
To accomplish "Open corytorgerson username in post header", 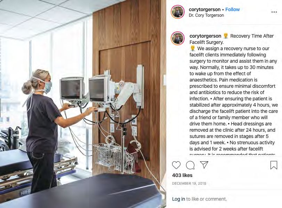I will tap(205, 9).
